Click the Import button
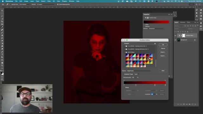The height and width of the screenshot is (114, 203). (163, 52)
